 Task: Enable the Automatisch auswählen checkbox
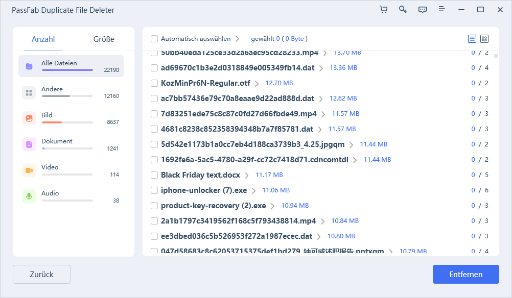coord(154,39)
